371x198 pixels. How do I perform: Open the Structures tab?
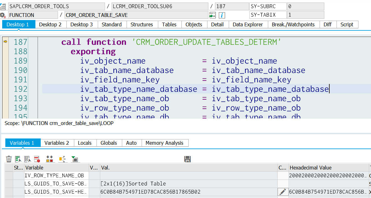click(x=142, y=25)
